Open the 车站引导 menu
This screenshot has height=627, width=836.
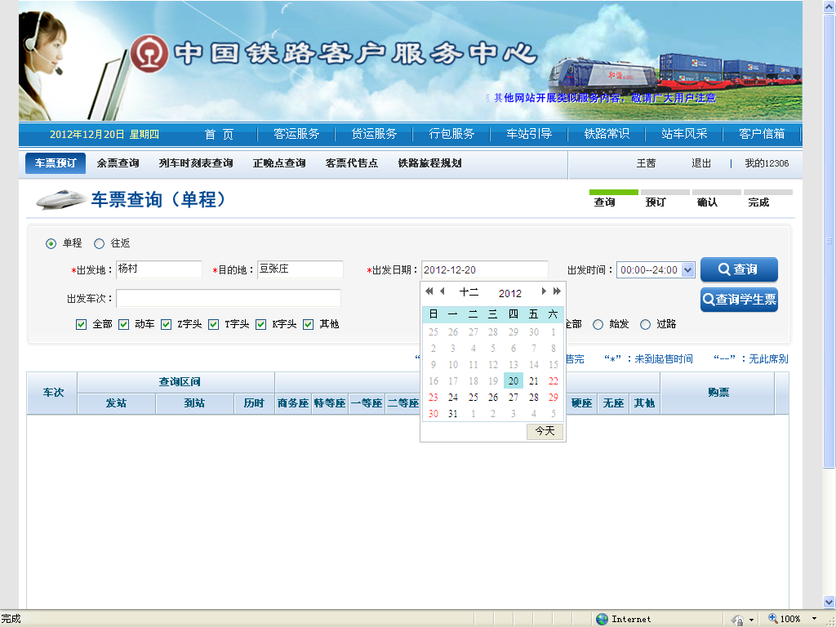(529, 134)
